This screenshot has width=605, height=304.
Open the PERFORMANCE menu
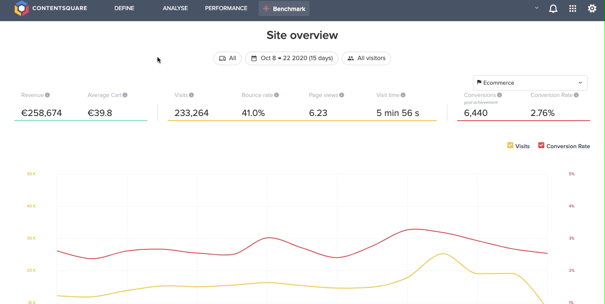coord(226,8)
